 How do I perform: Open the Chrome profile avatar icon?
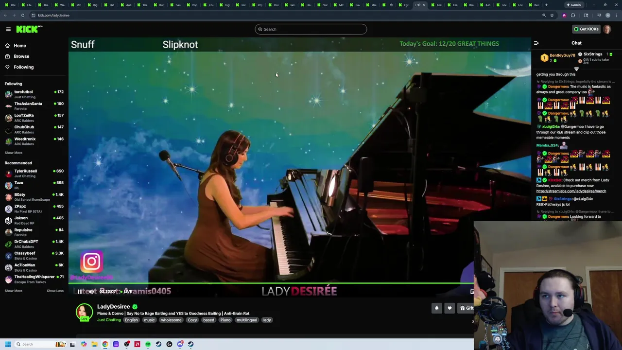click(x=607, y=15)
